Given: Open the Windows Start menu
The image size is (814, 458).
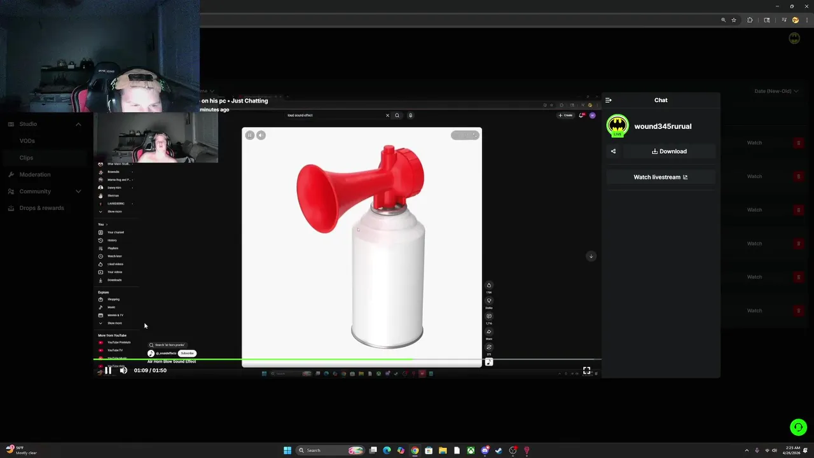Looking at the screenshot, I should [x=287, y=450].
